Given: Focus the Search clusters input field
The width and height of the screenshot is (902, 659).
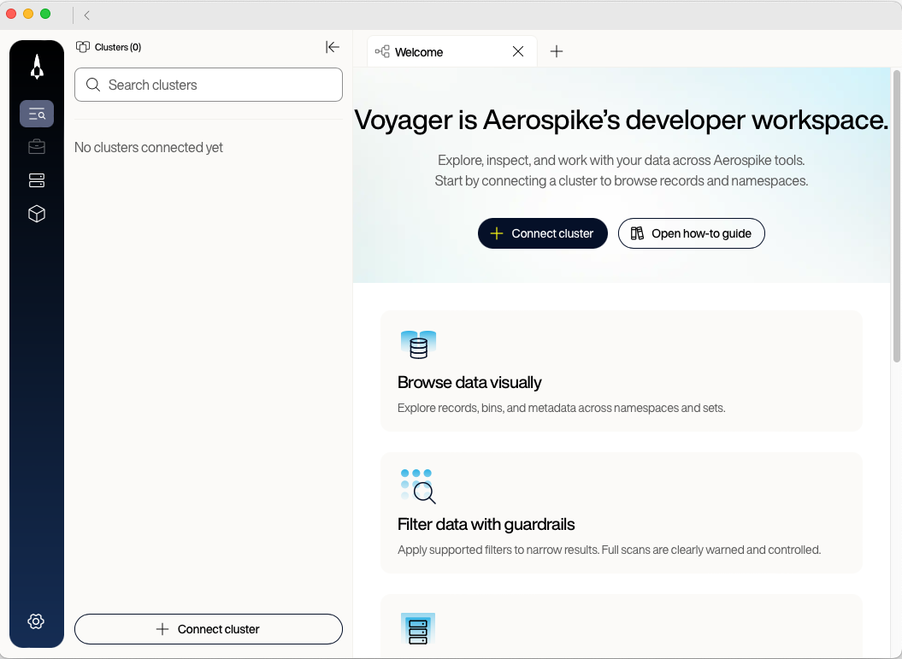Looking at the screenshot, I should 209,85.
